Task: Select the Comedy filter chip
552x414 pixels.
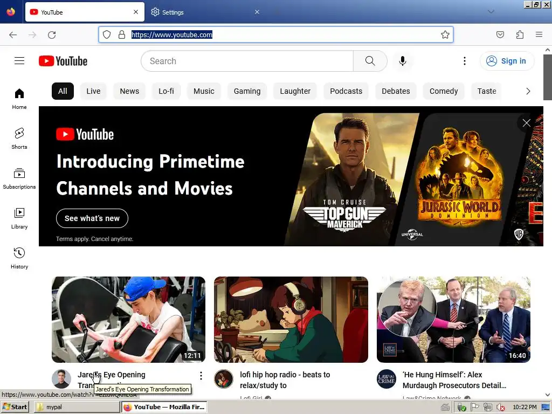Action: 444,91
